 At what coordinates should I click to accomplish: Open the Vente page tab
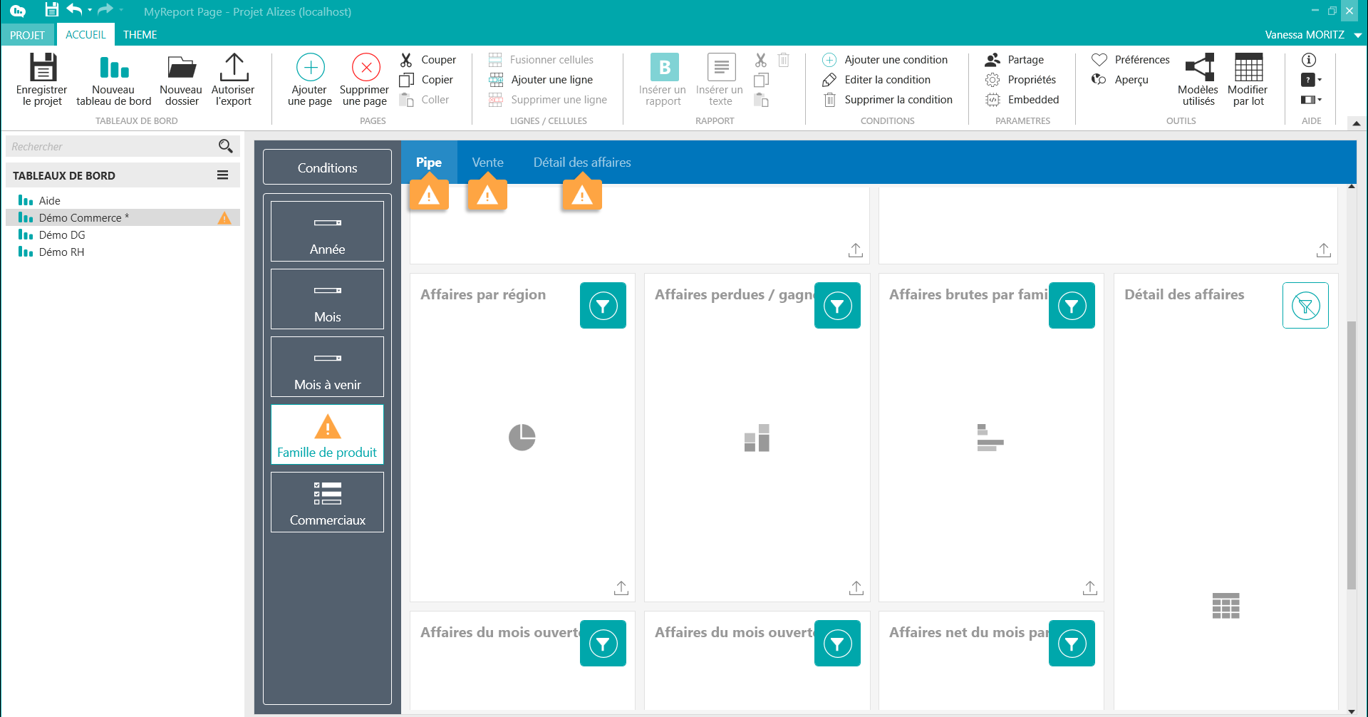(x=487, y=163)
